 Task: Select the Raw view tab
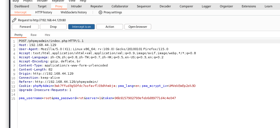click(34, 35)
